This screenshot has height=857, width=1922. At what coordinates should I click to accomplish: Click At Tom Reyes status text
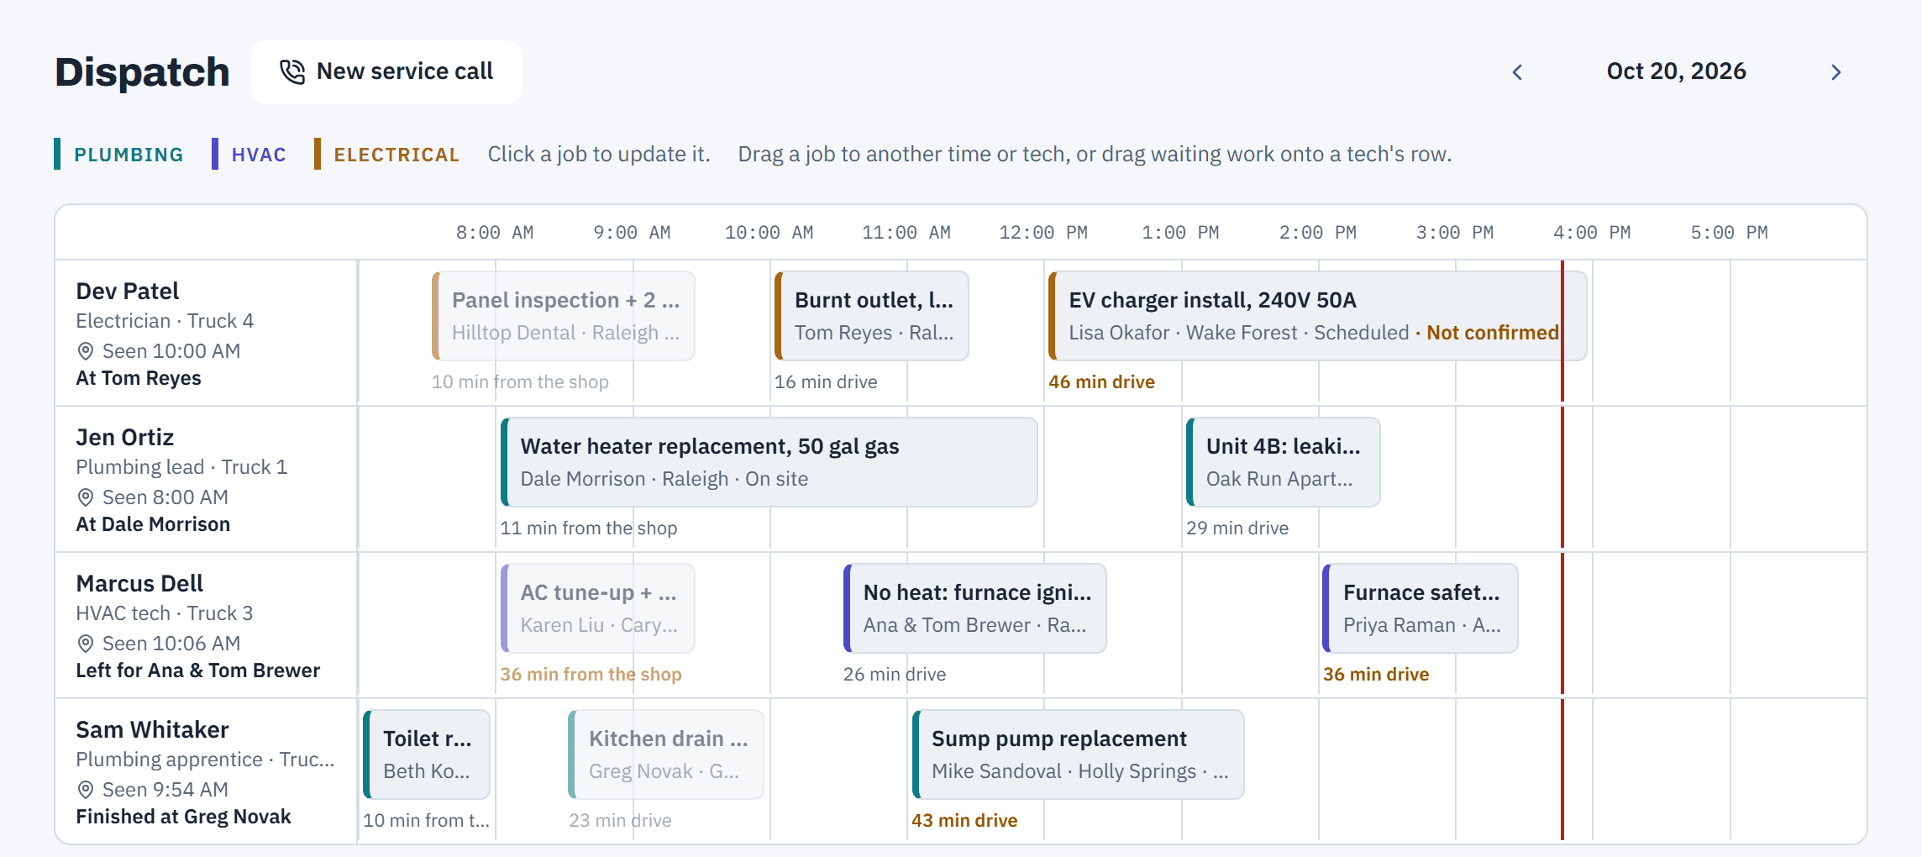139,378
